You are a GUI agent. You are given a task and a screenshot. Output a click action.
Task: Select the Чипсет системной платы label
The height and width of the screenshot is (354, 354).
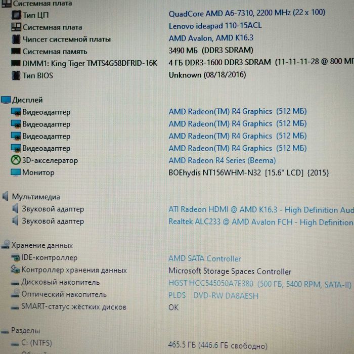point(67,39)
